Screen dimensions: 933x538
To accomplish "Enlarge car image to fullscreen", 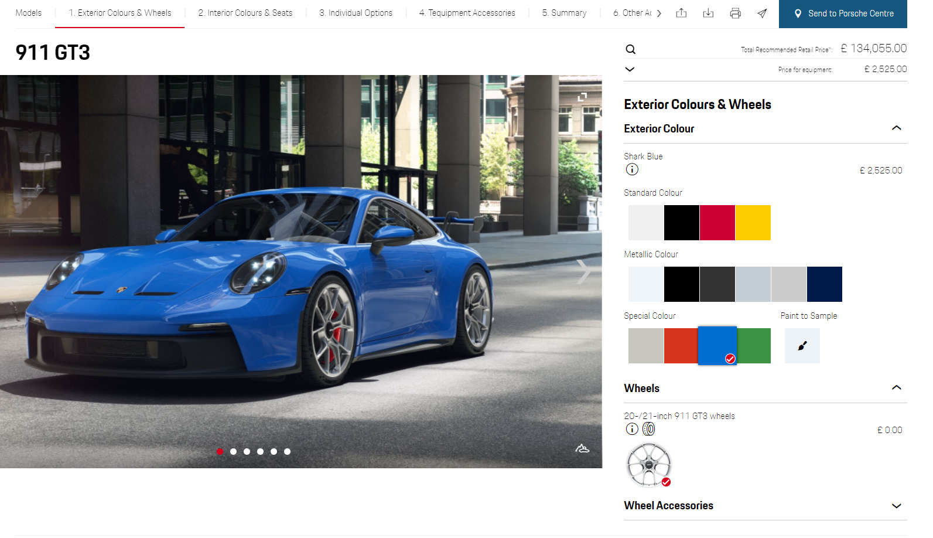I will point(582,97).
